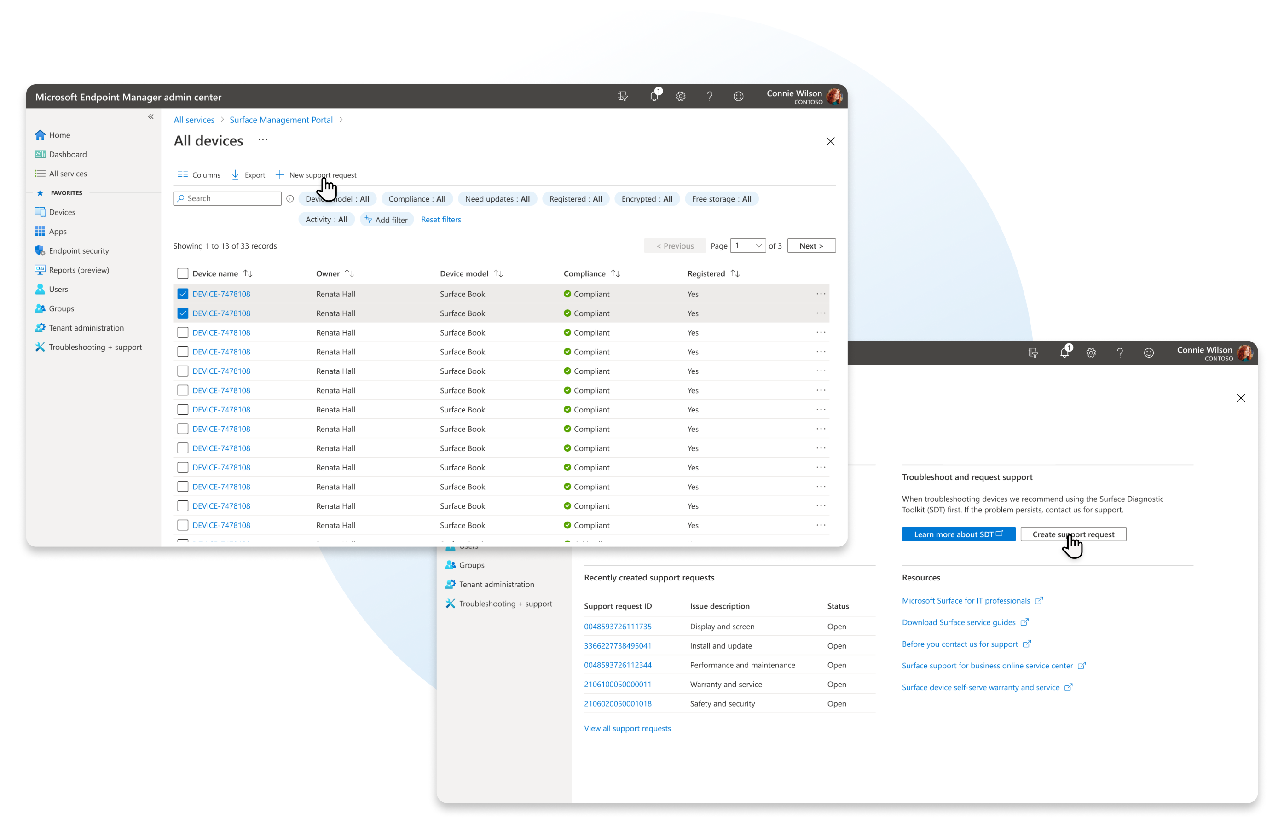The width and height of the screenshot is (1284, 830).
Task: Check the sixth device row checkbox
Action: (x=183, y=390)
